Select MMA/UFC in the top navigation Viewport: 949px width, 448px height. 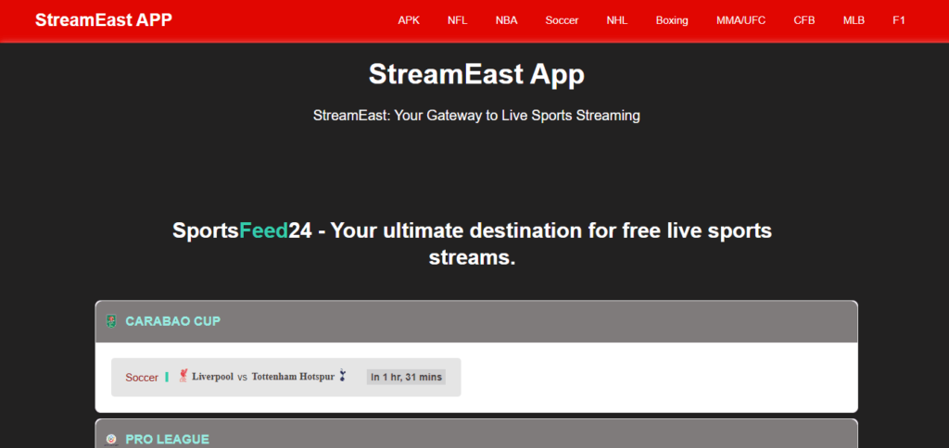pos(740,20)
